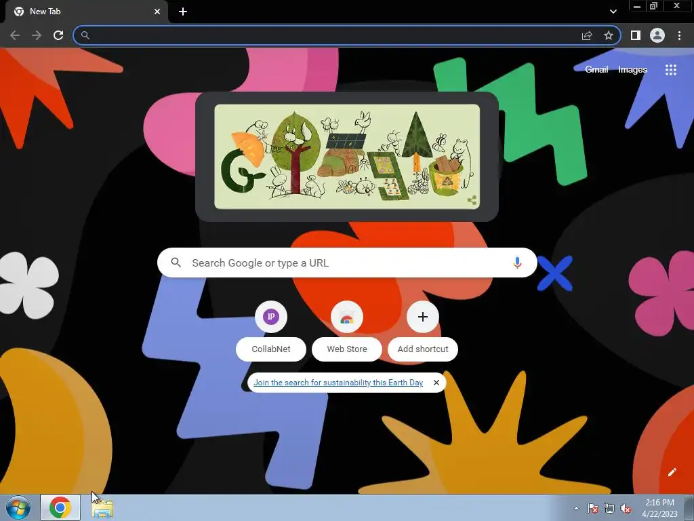Screen dimensions: 694x521
Task: Close the New Tab tab
Action: (157, 12)
